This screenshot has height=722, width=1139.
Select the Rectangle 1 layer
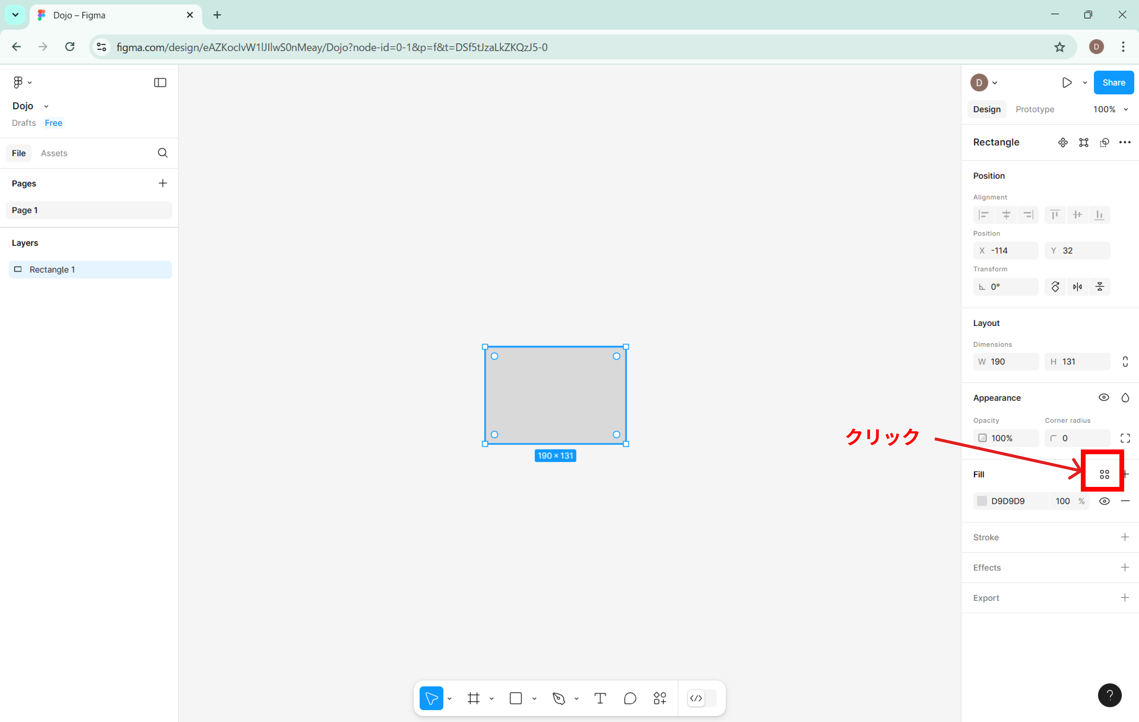(x=52, y=269)
